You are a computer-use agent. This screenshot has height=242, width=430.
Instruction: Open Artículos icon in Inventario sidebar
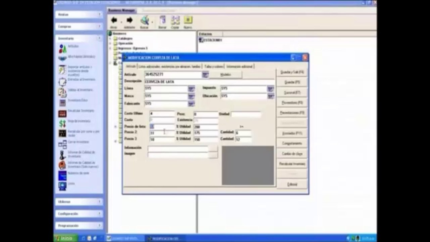coord(62,49)
